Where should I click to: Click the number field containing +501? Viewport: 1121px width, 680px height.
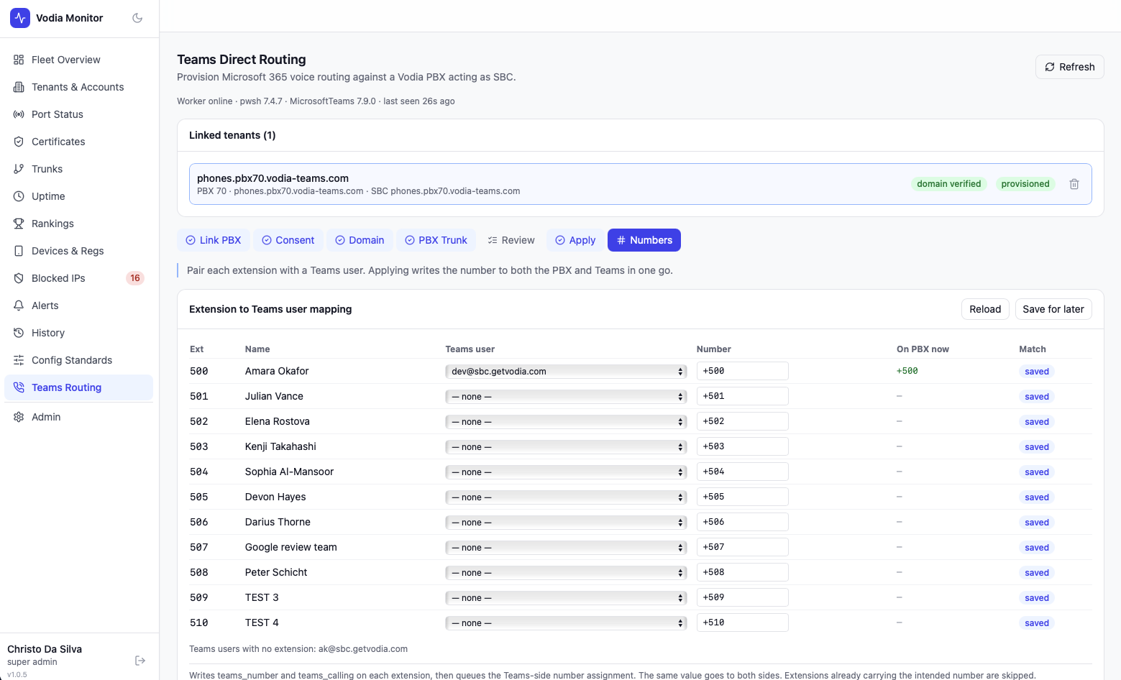pyautogui.click(x=743, y=396)
